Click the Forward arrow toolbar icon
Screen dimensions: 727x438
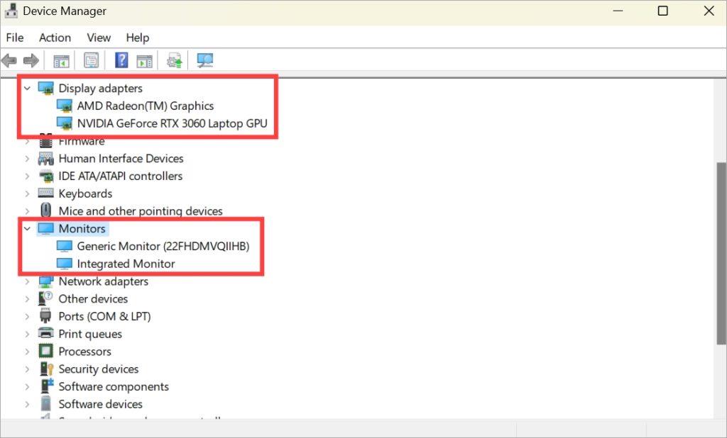click(31, 60)
